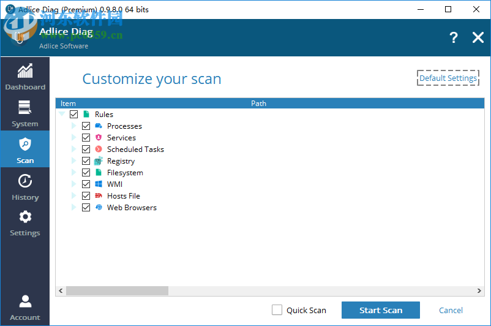The image size is (491, 326).
Task: Click the scrollbar right arrow
Action: pyautogui.click(x=479, y=290)
